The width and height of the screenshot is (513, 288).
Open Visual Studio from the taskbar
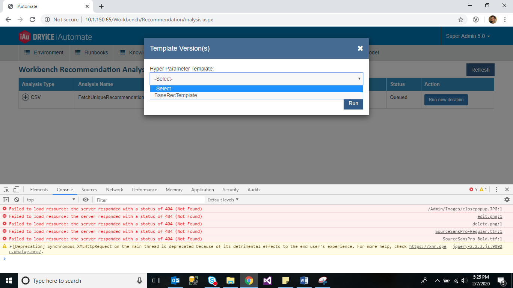(x=267, y=280)
